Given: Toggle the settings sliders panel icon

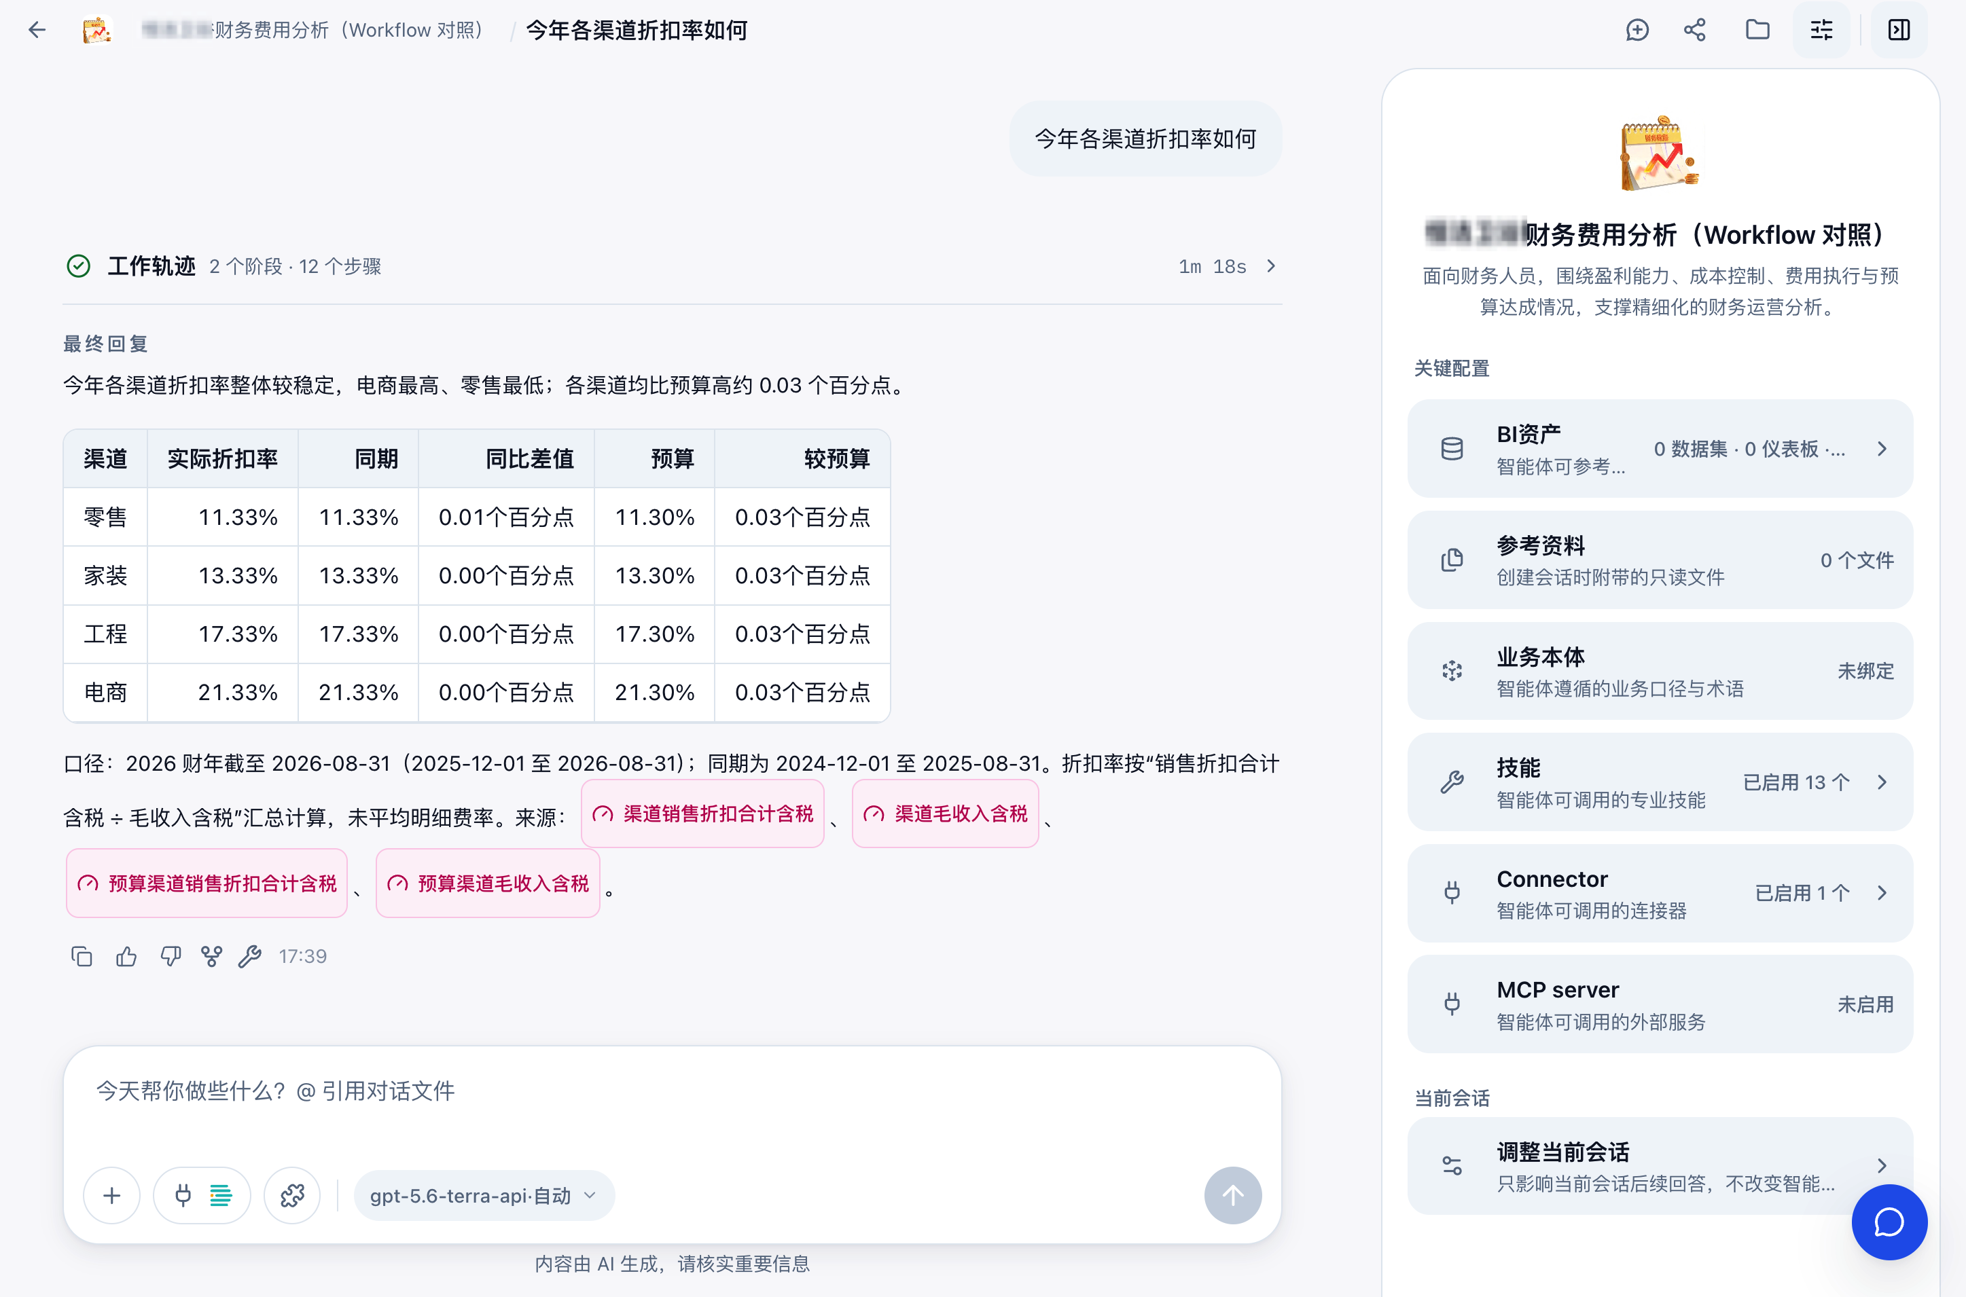Looking at the screenshot, I should tap(1821, 31).
